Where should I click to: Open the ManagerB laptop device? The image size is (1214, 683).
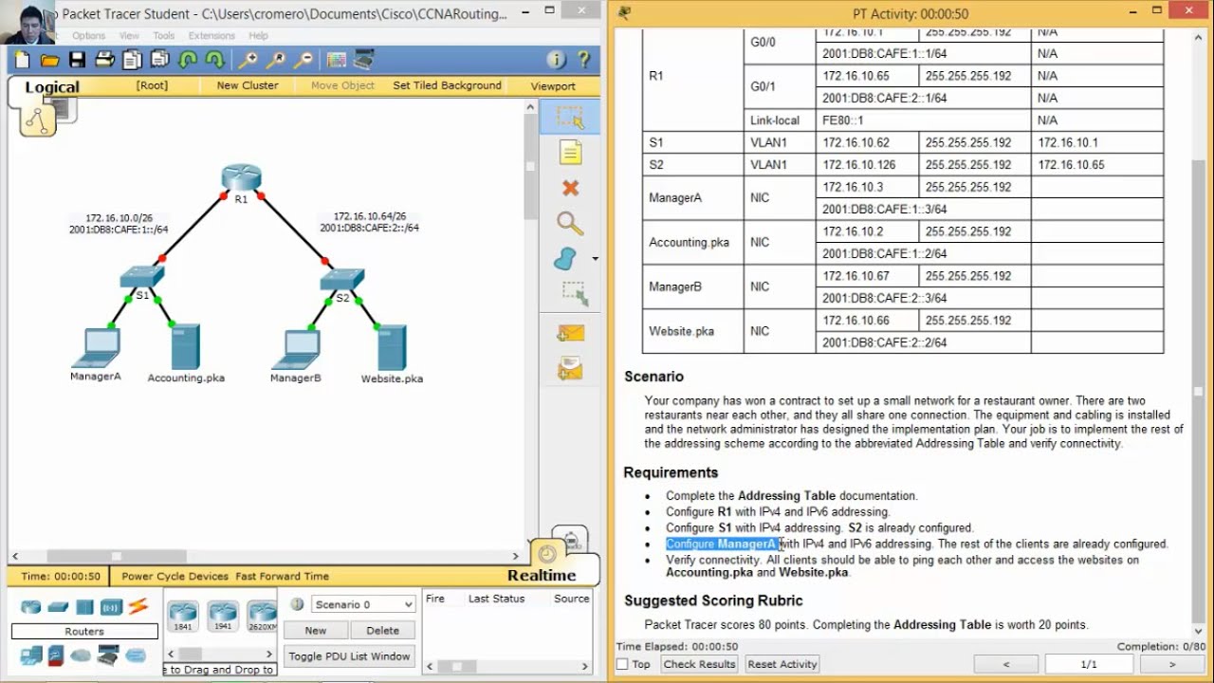(x=296, y=348)
